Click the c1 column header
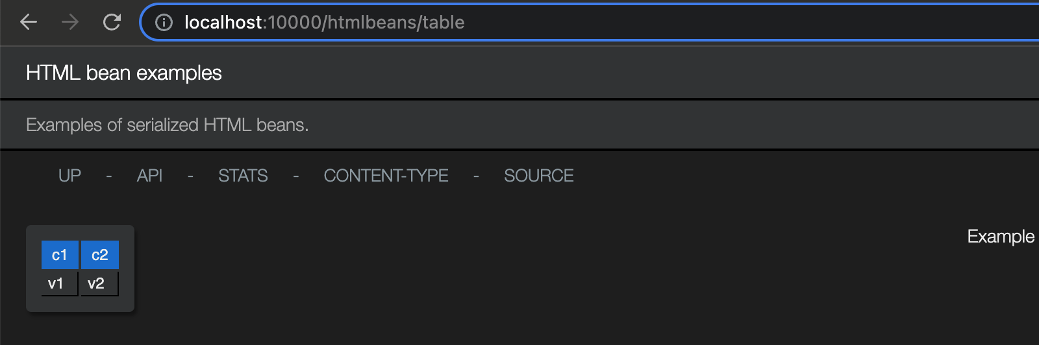The image size is (1039, 345). (60, 255)
